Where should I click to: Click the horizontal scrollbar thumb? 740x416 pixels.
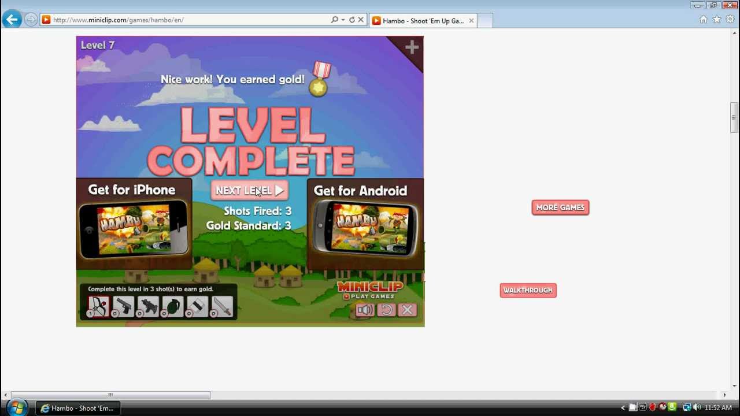[x=110, y=395]
